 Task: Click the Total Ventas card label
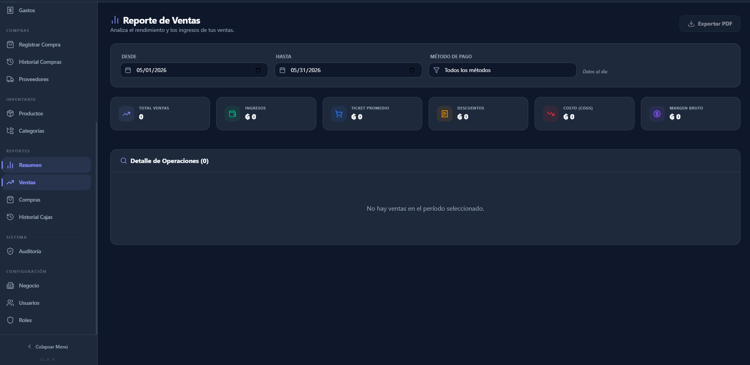[x=154, y=108]
